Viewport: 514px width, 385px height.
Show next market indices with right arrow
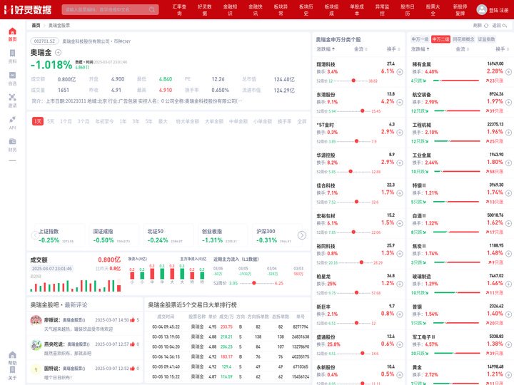[x=302, y=235]
